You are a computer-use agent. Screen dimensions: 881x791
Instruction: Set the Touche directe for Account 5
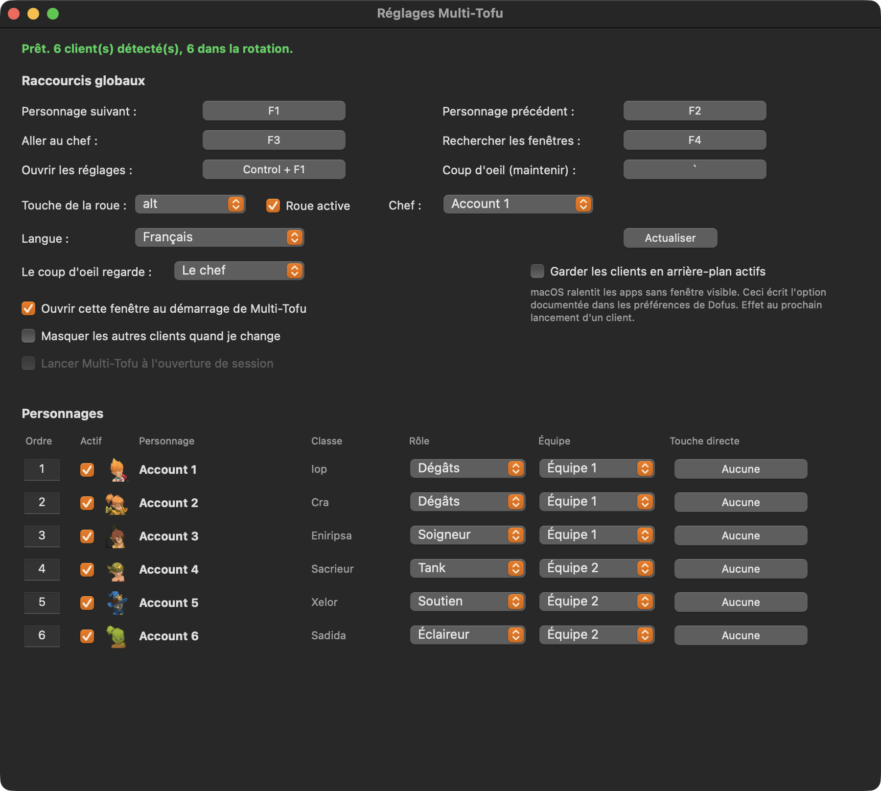(x=741, y=602)
